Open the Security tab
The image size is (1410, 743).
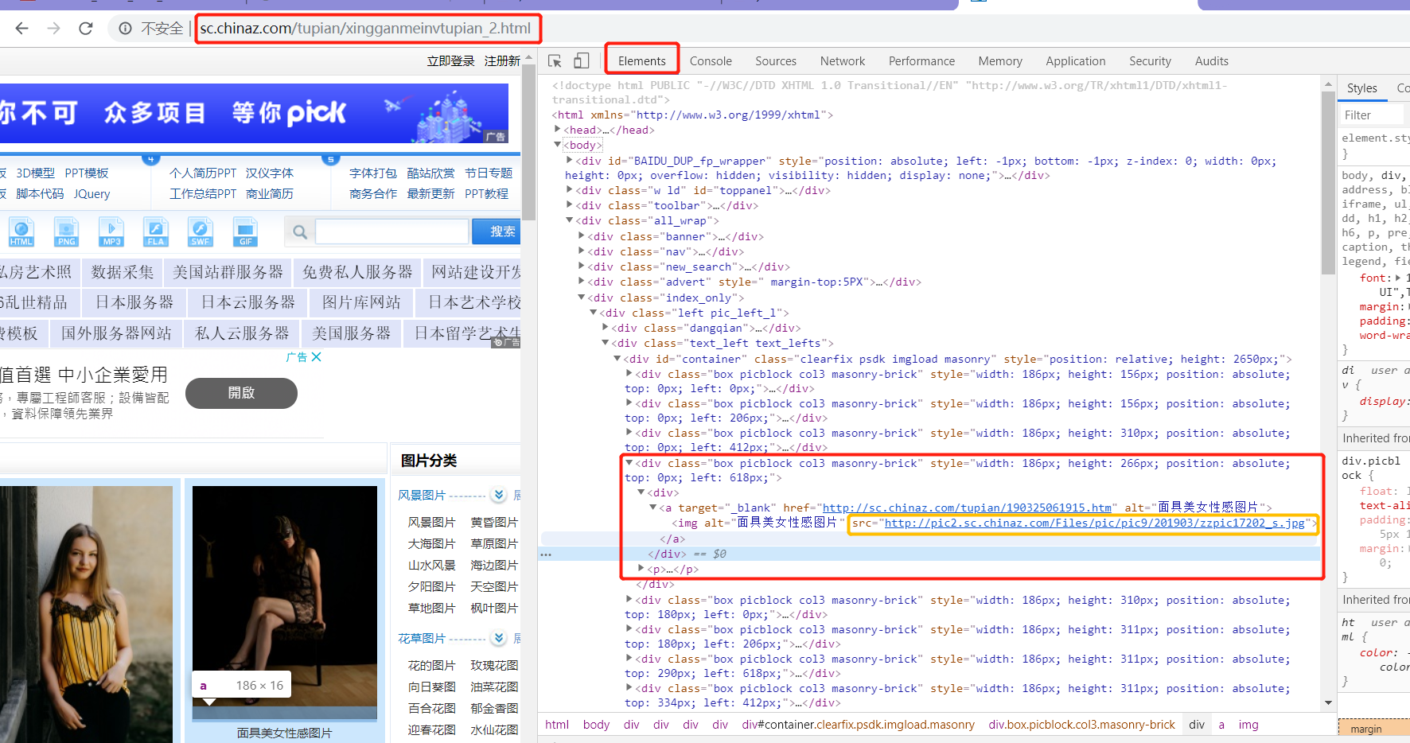coord(1150,61)
